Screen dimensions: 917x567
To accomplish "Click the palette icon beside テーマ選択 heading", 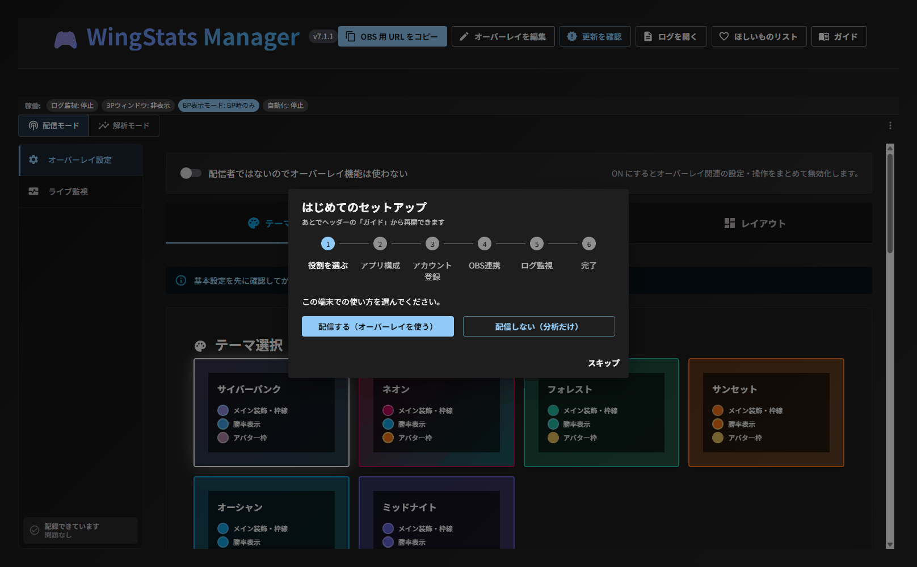I will click(200, 346).
